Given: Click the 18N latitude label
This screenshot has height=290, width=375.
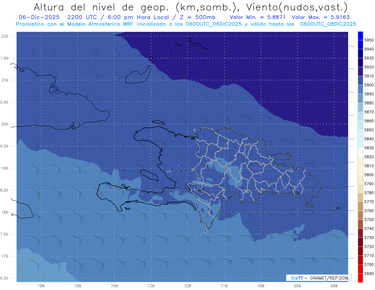Looking at the screenshot, I should click(x=4, y=212).
